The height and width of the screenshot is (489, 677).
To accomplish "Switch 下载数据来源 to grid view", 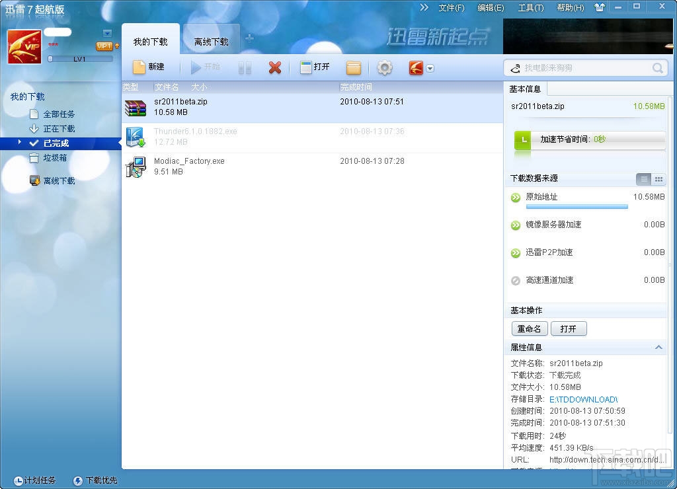I will (659, 179).
